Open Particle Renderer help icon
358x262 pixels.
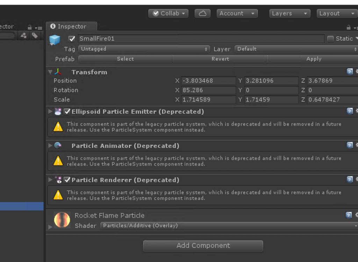(349, 180)
